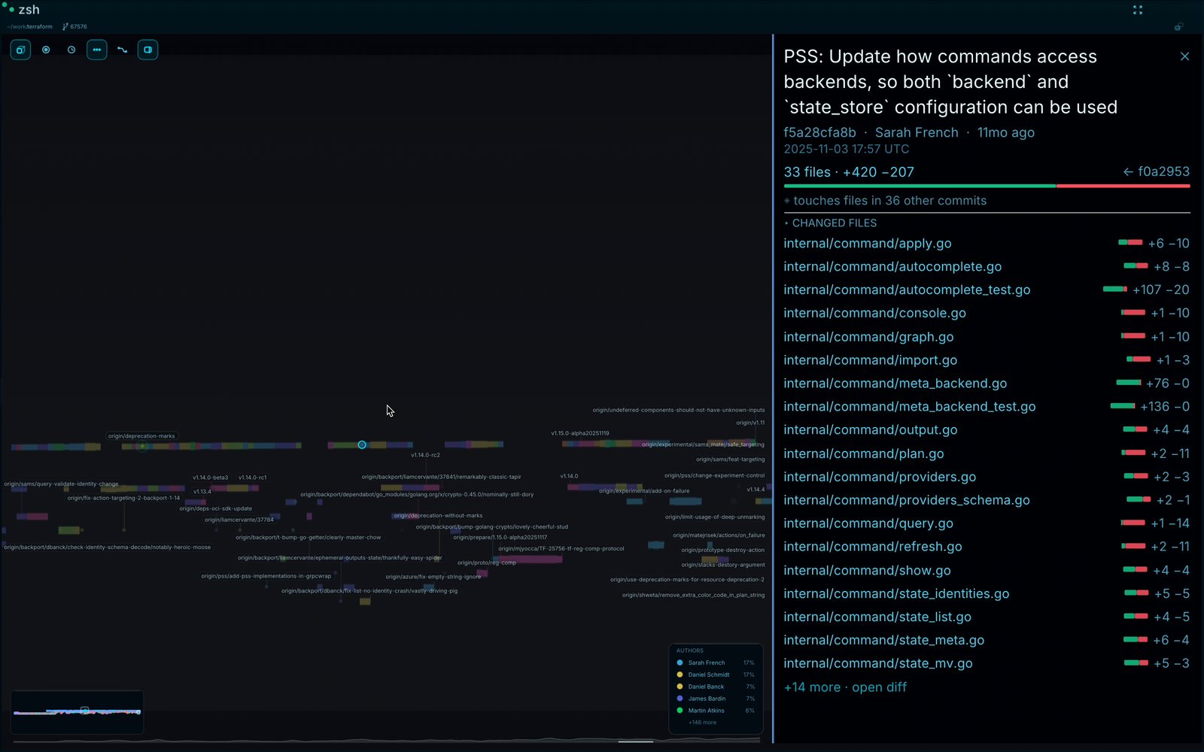
Task: Click the minimap overview thumbnail
Action: (x=77, y=711)
